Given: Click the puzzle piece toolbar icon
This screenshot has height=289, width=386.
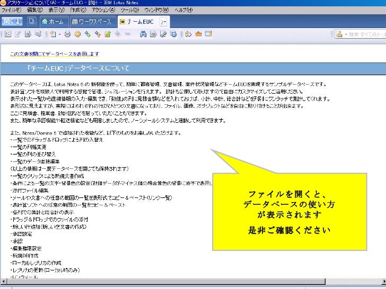Looking at the screenshot, I should [188, 34].
